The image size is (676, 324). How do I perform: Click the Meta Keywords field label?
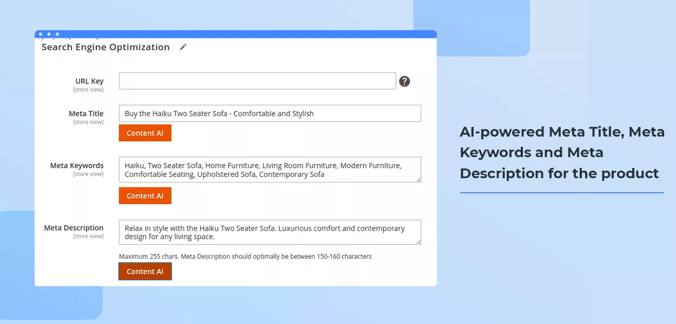click(x=77, y=165)
